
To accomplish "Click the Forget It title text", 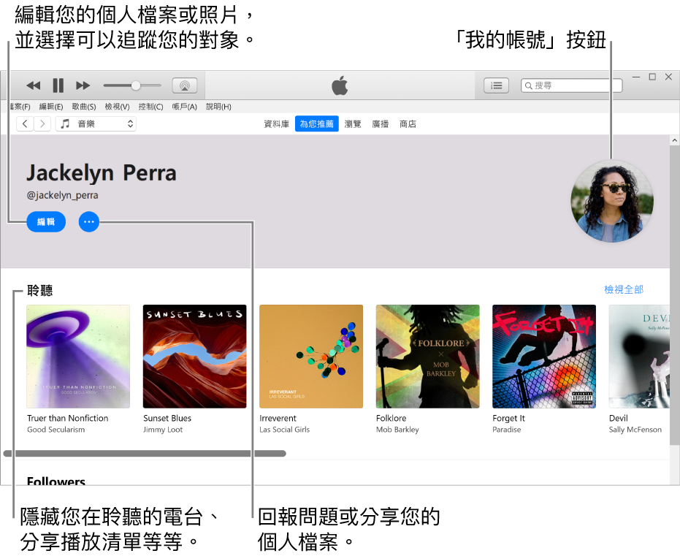I will (x=508, y=419).
